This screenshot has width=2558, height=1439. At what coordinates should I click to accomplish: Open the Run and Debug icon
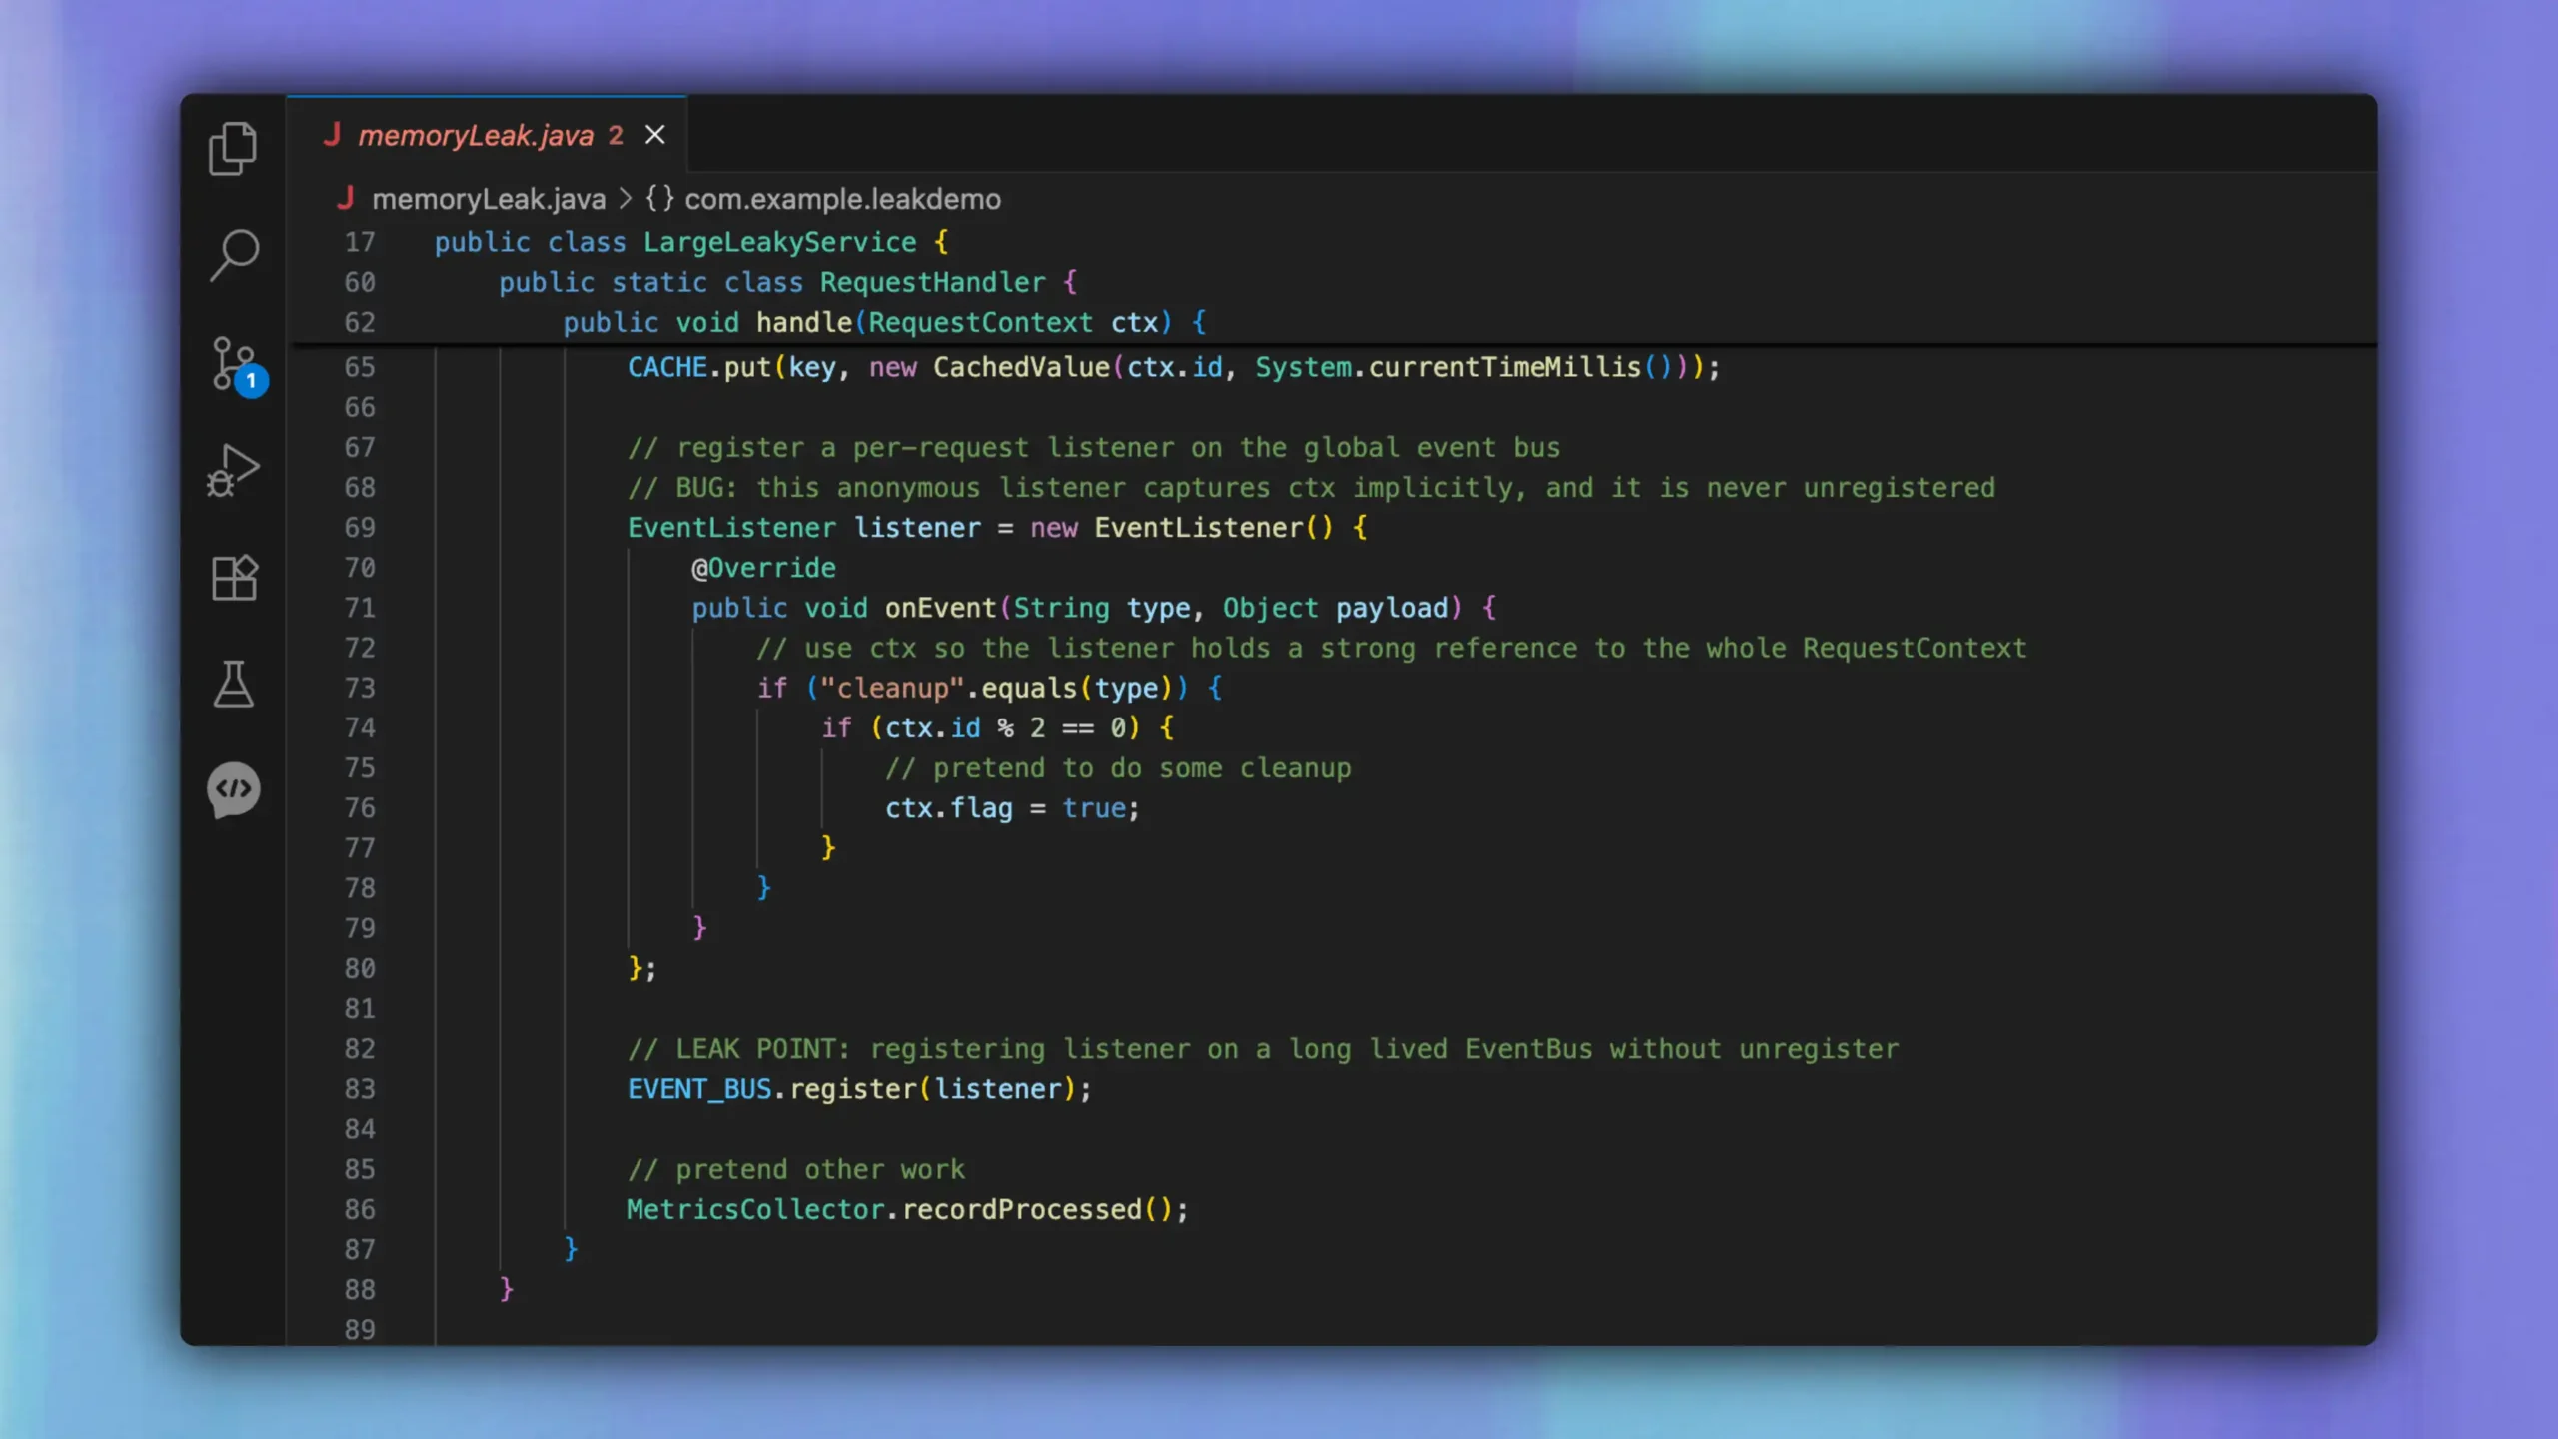point(234,470)
